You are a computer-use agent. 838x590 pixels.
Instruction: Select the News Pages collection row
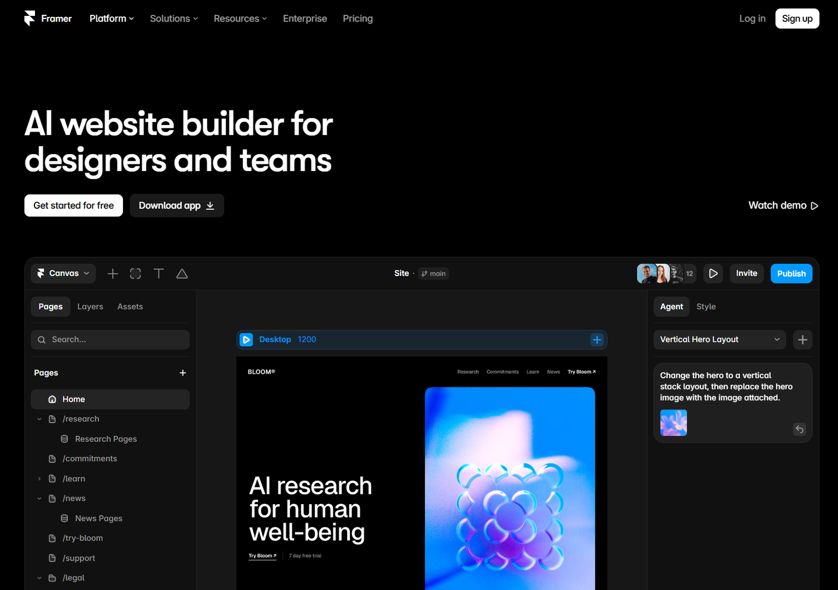tap(110, 518)
